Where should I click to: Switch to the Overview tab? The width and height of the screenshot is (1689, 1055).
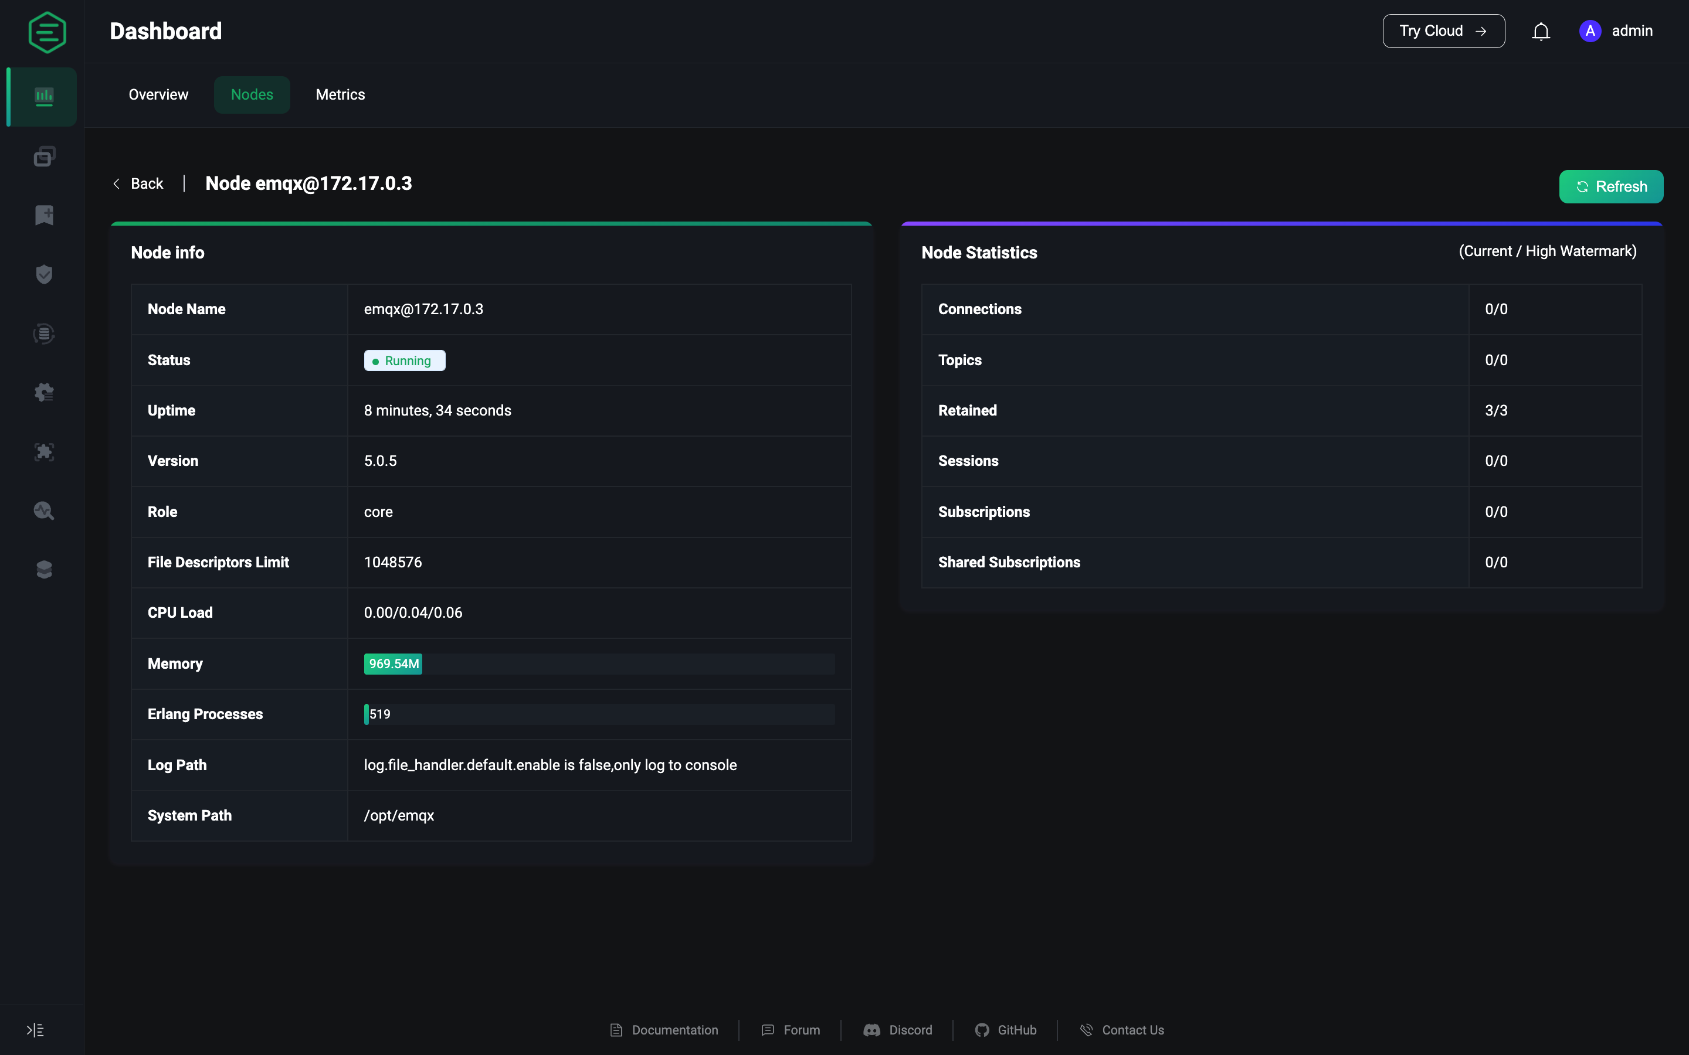(x=158, y=95)
